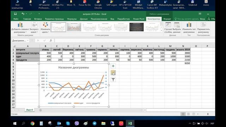
Task: Click the chart title text
Action: pos(74,67)
